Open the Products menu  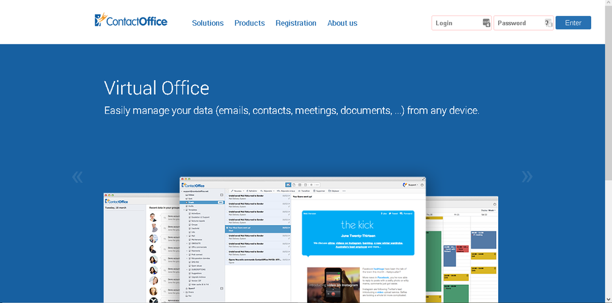[250, 23]
